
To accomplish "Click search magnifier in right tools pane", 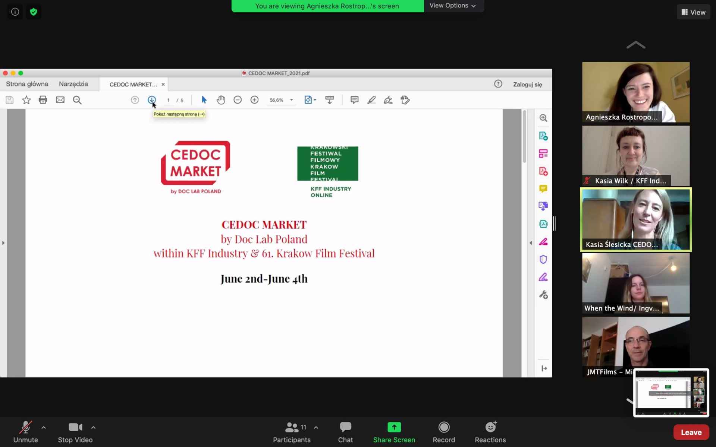I will point(543,118).
